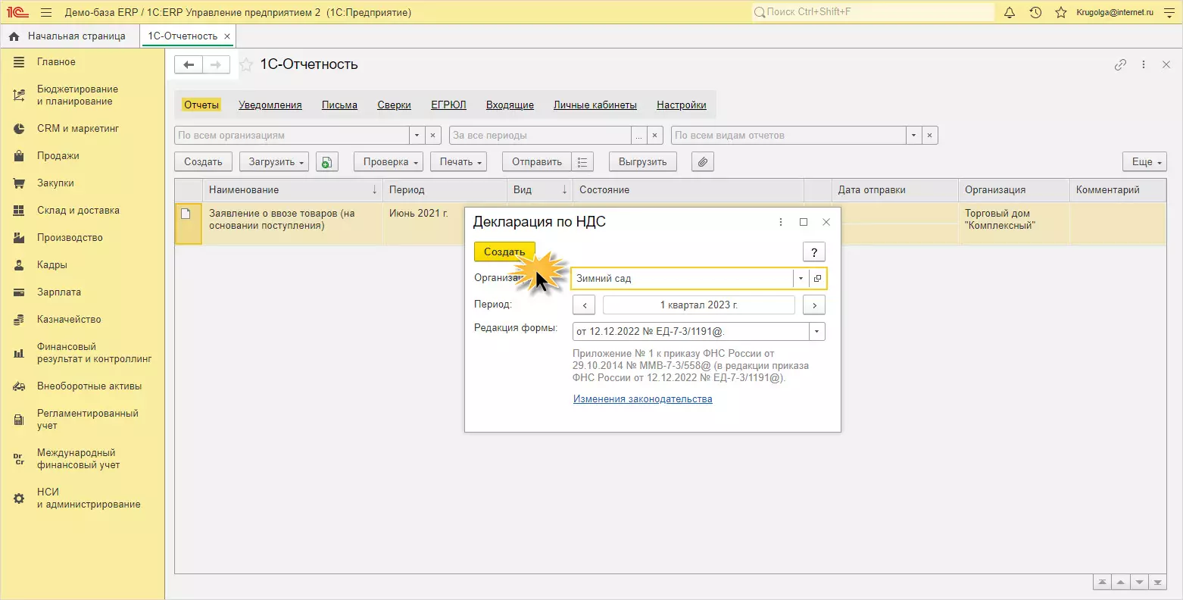Switch to the Сверки tab
The width and height of the screenshot is (1183, 600).
(x=395, y=105)
